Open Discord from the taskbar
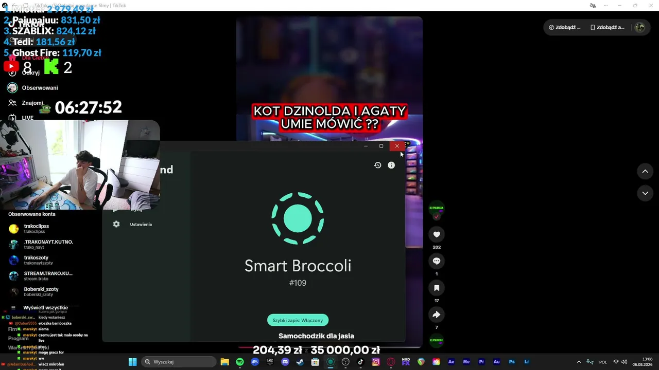659x370 pixels. pyautogui.click(x=285, y=362)
